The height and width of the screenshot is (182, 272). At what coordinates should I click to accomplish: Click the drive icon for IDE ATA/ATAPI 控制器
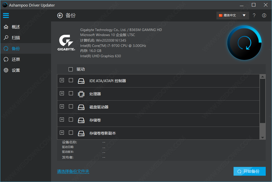coord(81,81)
